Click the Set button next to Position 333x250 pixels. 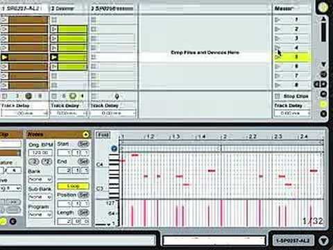click(83, 194)
